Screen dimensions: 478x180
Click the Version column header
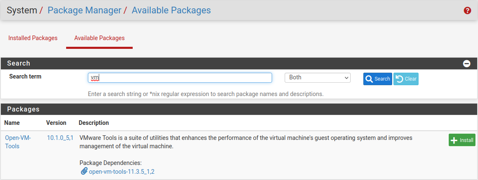(x=56, y=123)
